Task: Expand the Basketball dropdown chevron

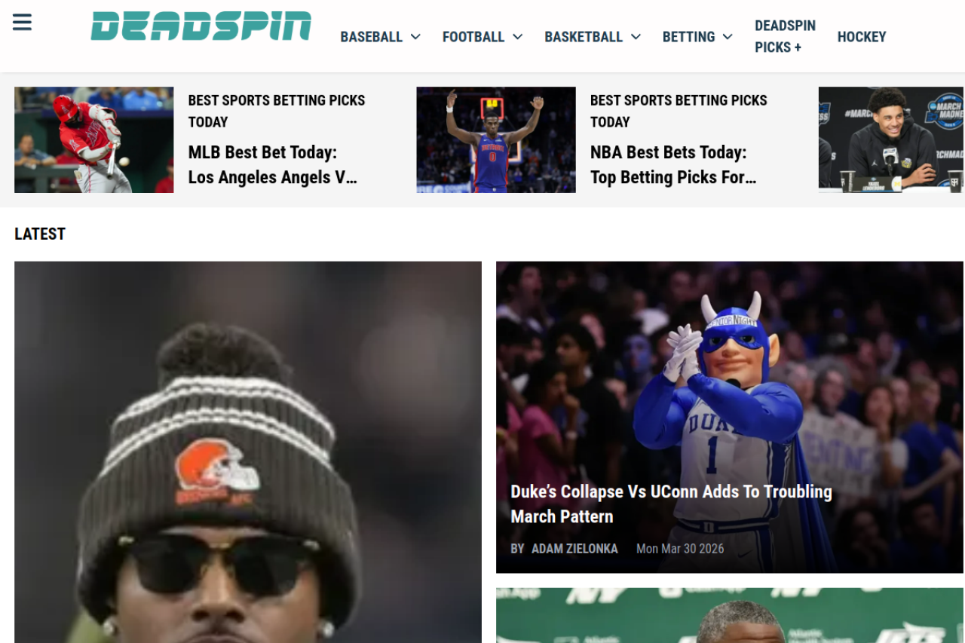Action: point(636,36)
